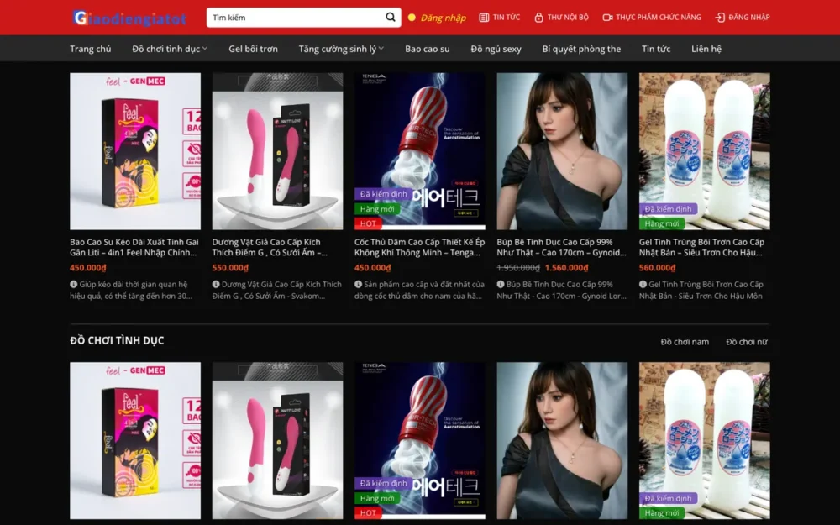Filter by 'Đồ chơi nam' link

pos(685,342)
